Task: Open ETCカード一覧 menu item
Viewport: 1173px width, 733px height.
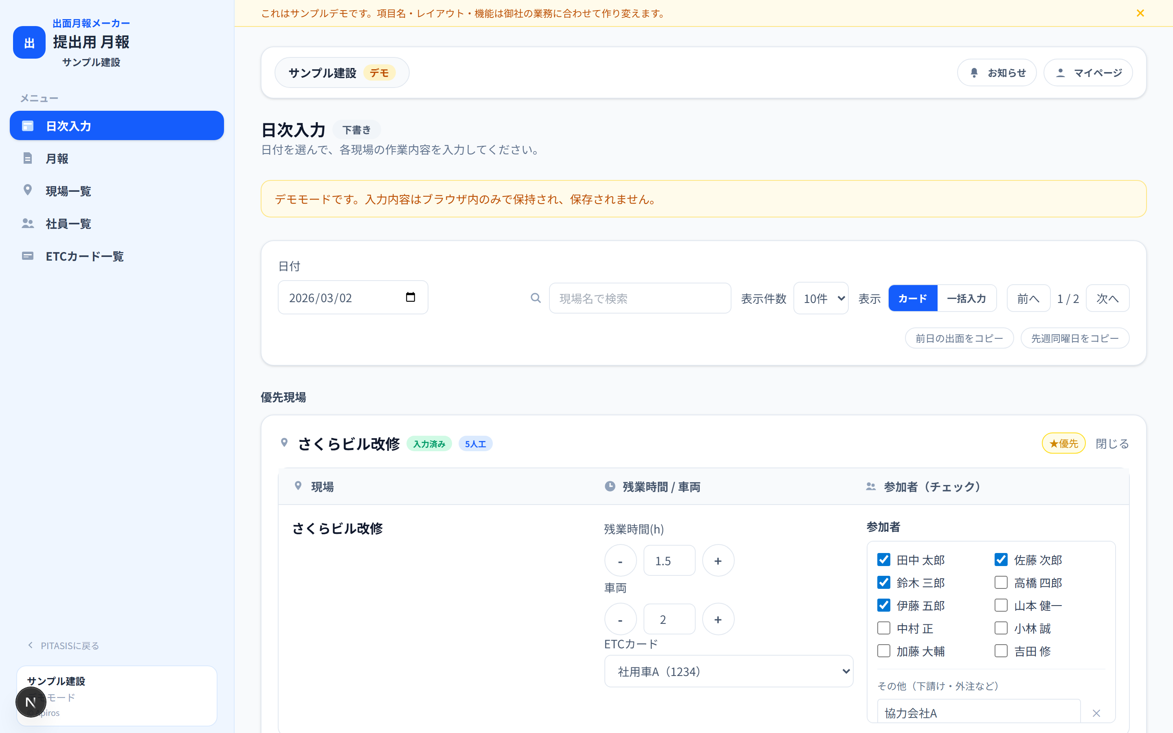Action: 117,256
